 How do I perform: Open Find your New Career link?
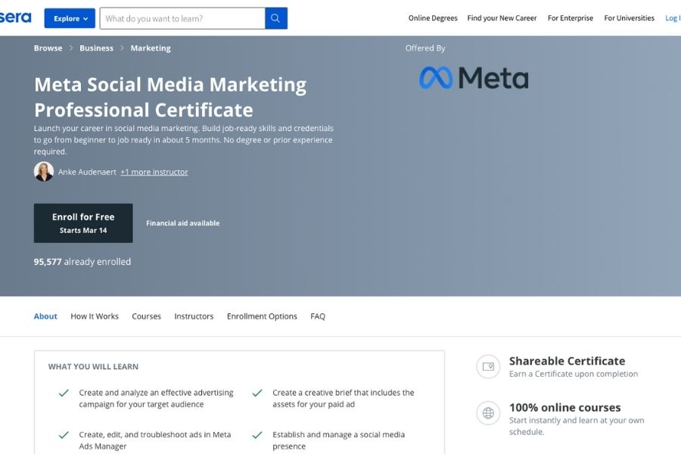pyautogui.click(x=502, y=18)
